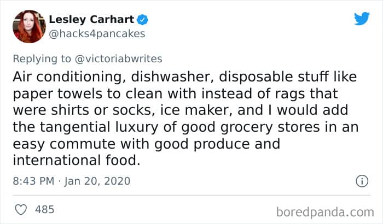Click the blue verified badge
The width and height of the screenshot is (383, 224).
point(143,20)
